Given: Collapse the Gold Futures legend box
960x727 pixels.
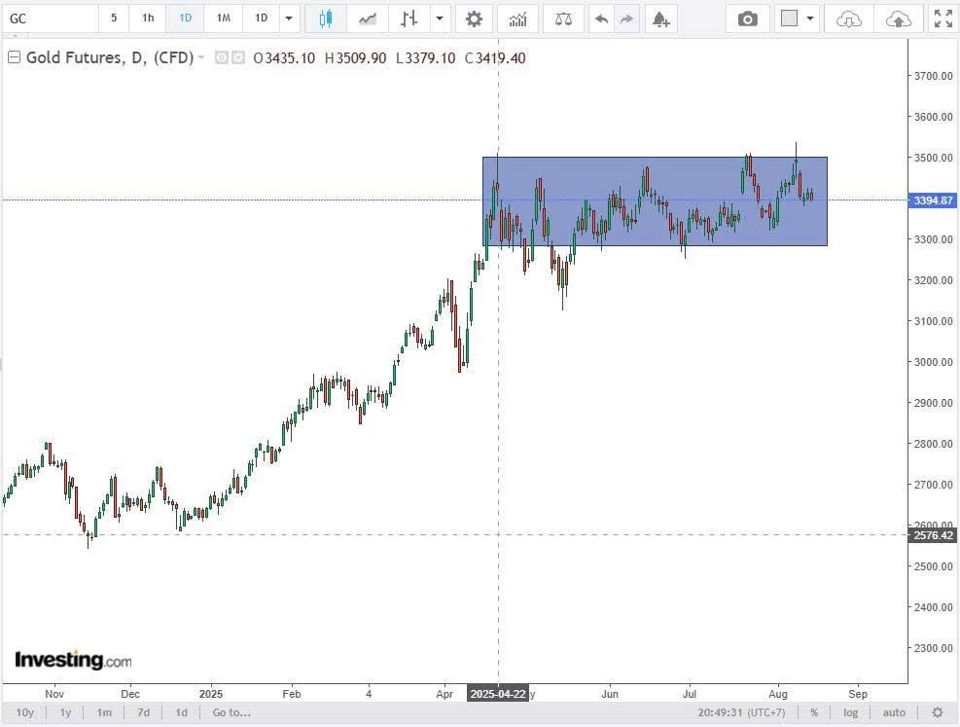Looking at the screenshot, I should point(14,57).
